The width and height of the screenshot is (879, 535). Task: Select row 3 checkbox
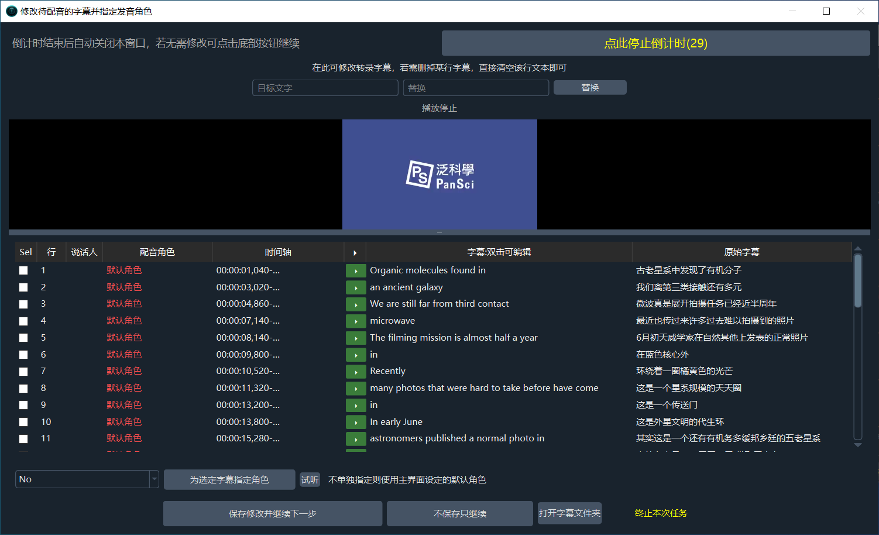coord(23,304)
